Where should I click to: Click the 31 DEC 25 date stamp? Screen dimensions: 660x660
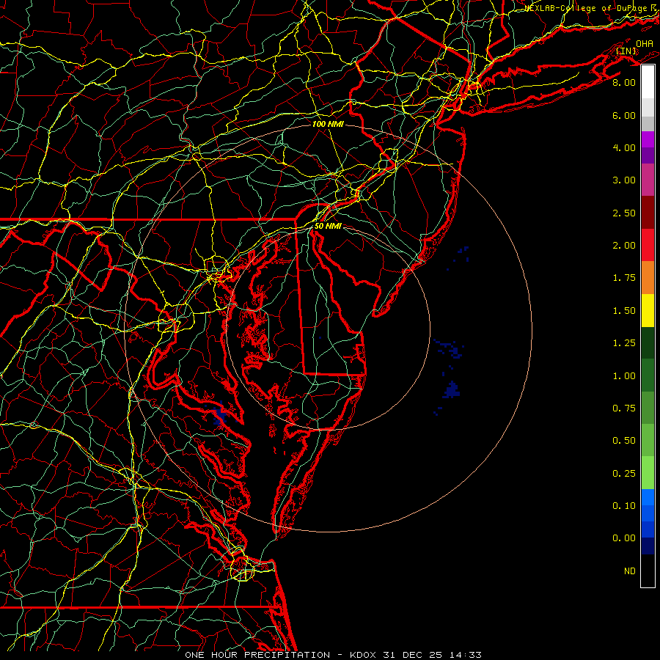(x=413, y=655)
